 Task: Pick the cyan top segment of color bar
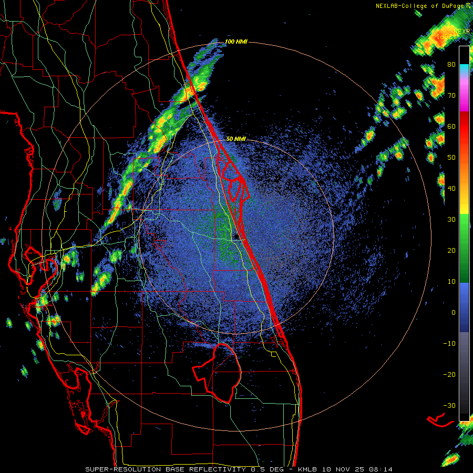(464, 68)
